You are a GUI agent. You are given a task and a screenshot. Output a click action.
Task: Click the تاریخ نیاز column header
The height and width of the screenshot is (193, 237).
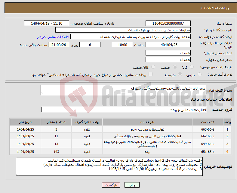point(25,122)
